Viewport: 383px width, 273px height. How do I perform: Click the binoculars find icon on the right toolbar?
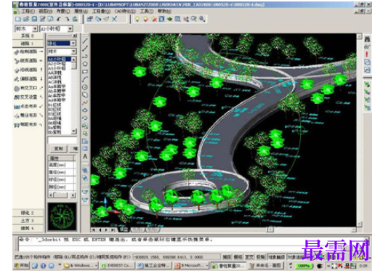[x=367, y=39]
